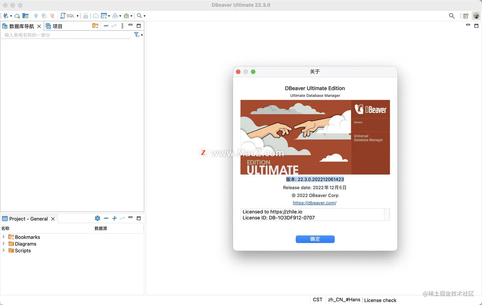
Task: Maximize the database navigator panel
Action: (139, 26)
